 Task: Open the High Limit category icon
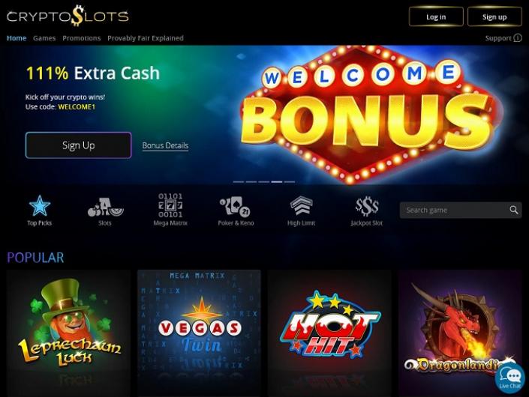[302, 205]
